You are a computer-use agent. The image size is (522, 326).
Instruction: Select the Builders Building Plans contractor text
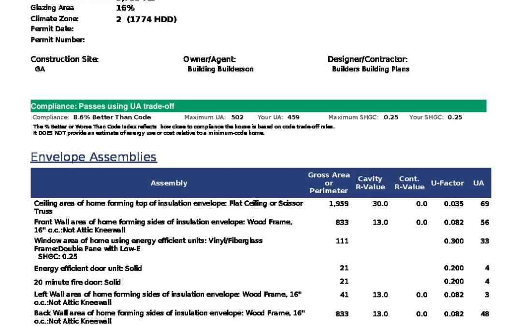coord(370,69)
